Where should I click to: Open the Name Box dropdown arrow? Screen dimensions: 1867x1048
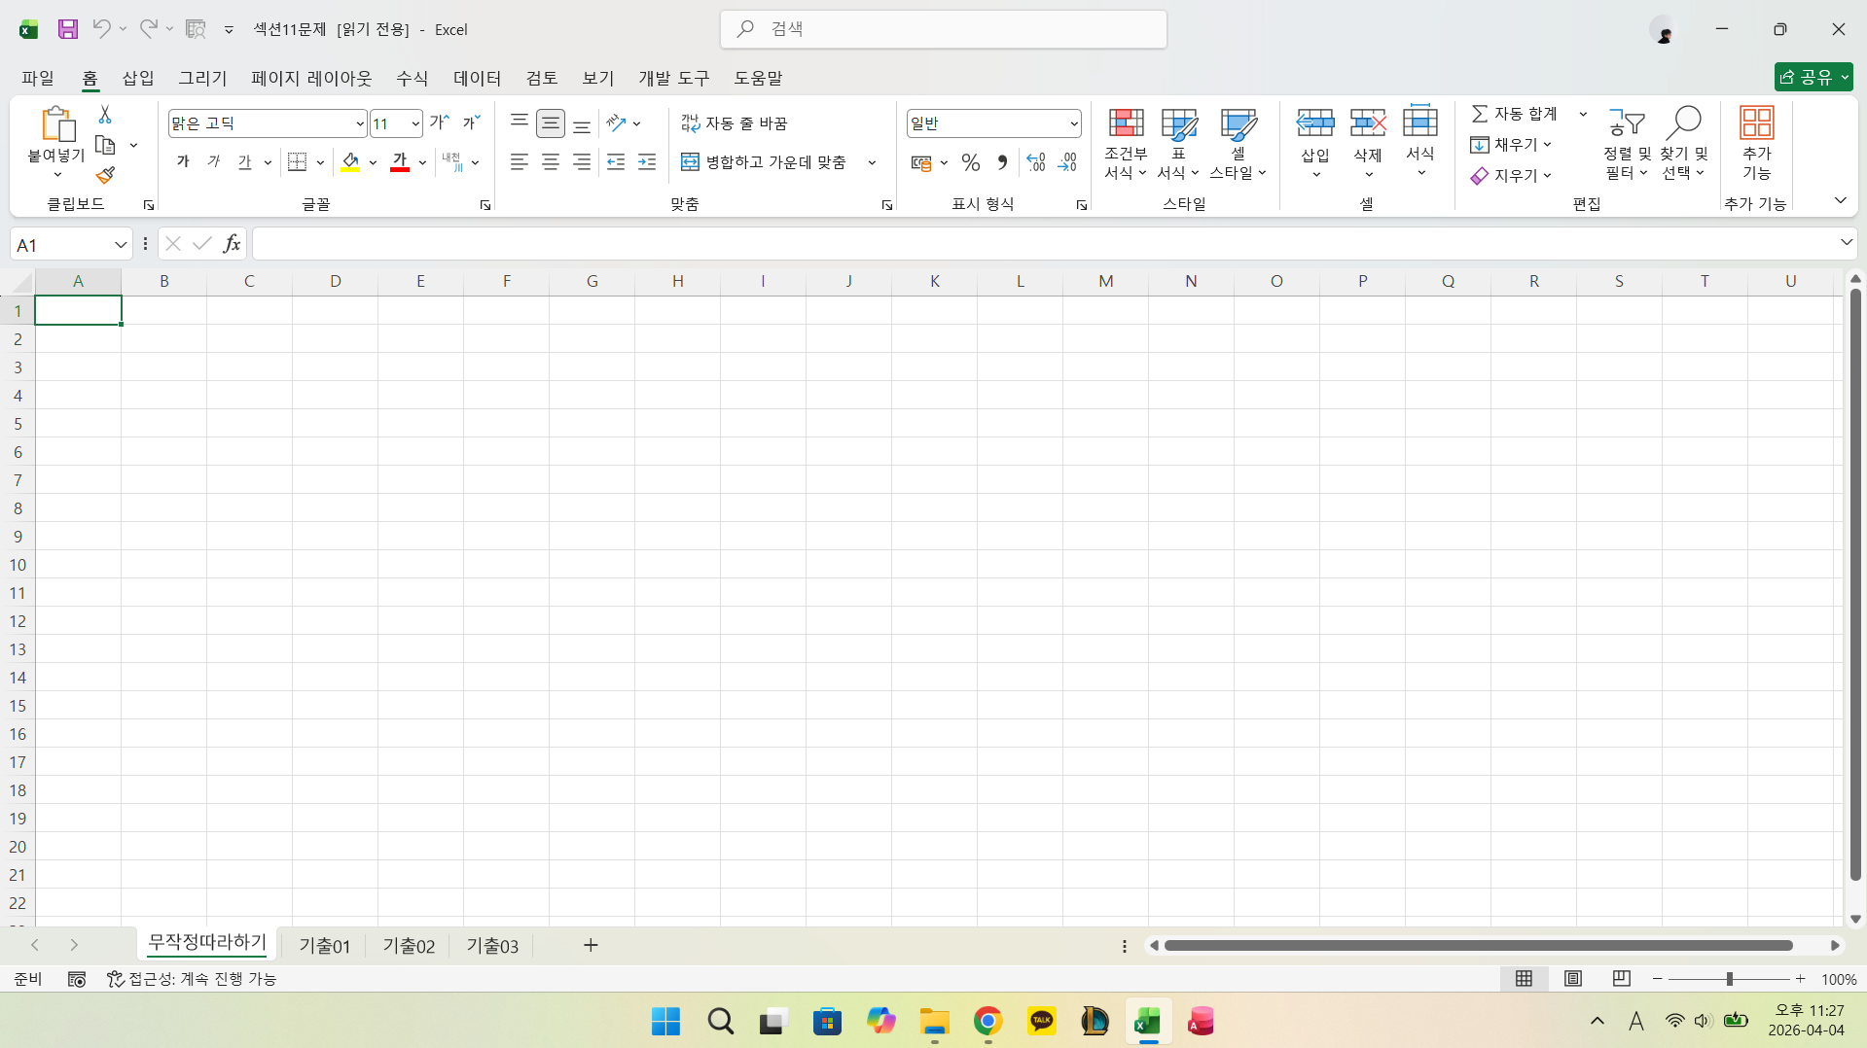click(121, 245)
